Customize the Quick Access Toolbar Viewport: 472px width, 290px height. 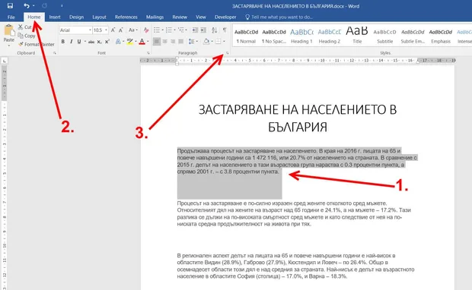pyautogui.click(x=62, y=6)
